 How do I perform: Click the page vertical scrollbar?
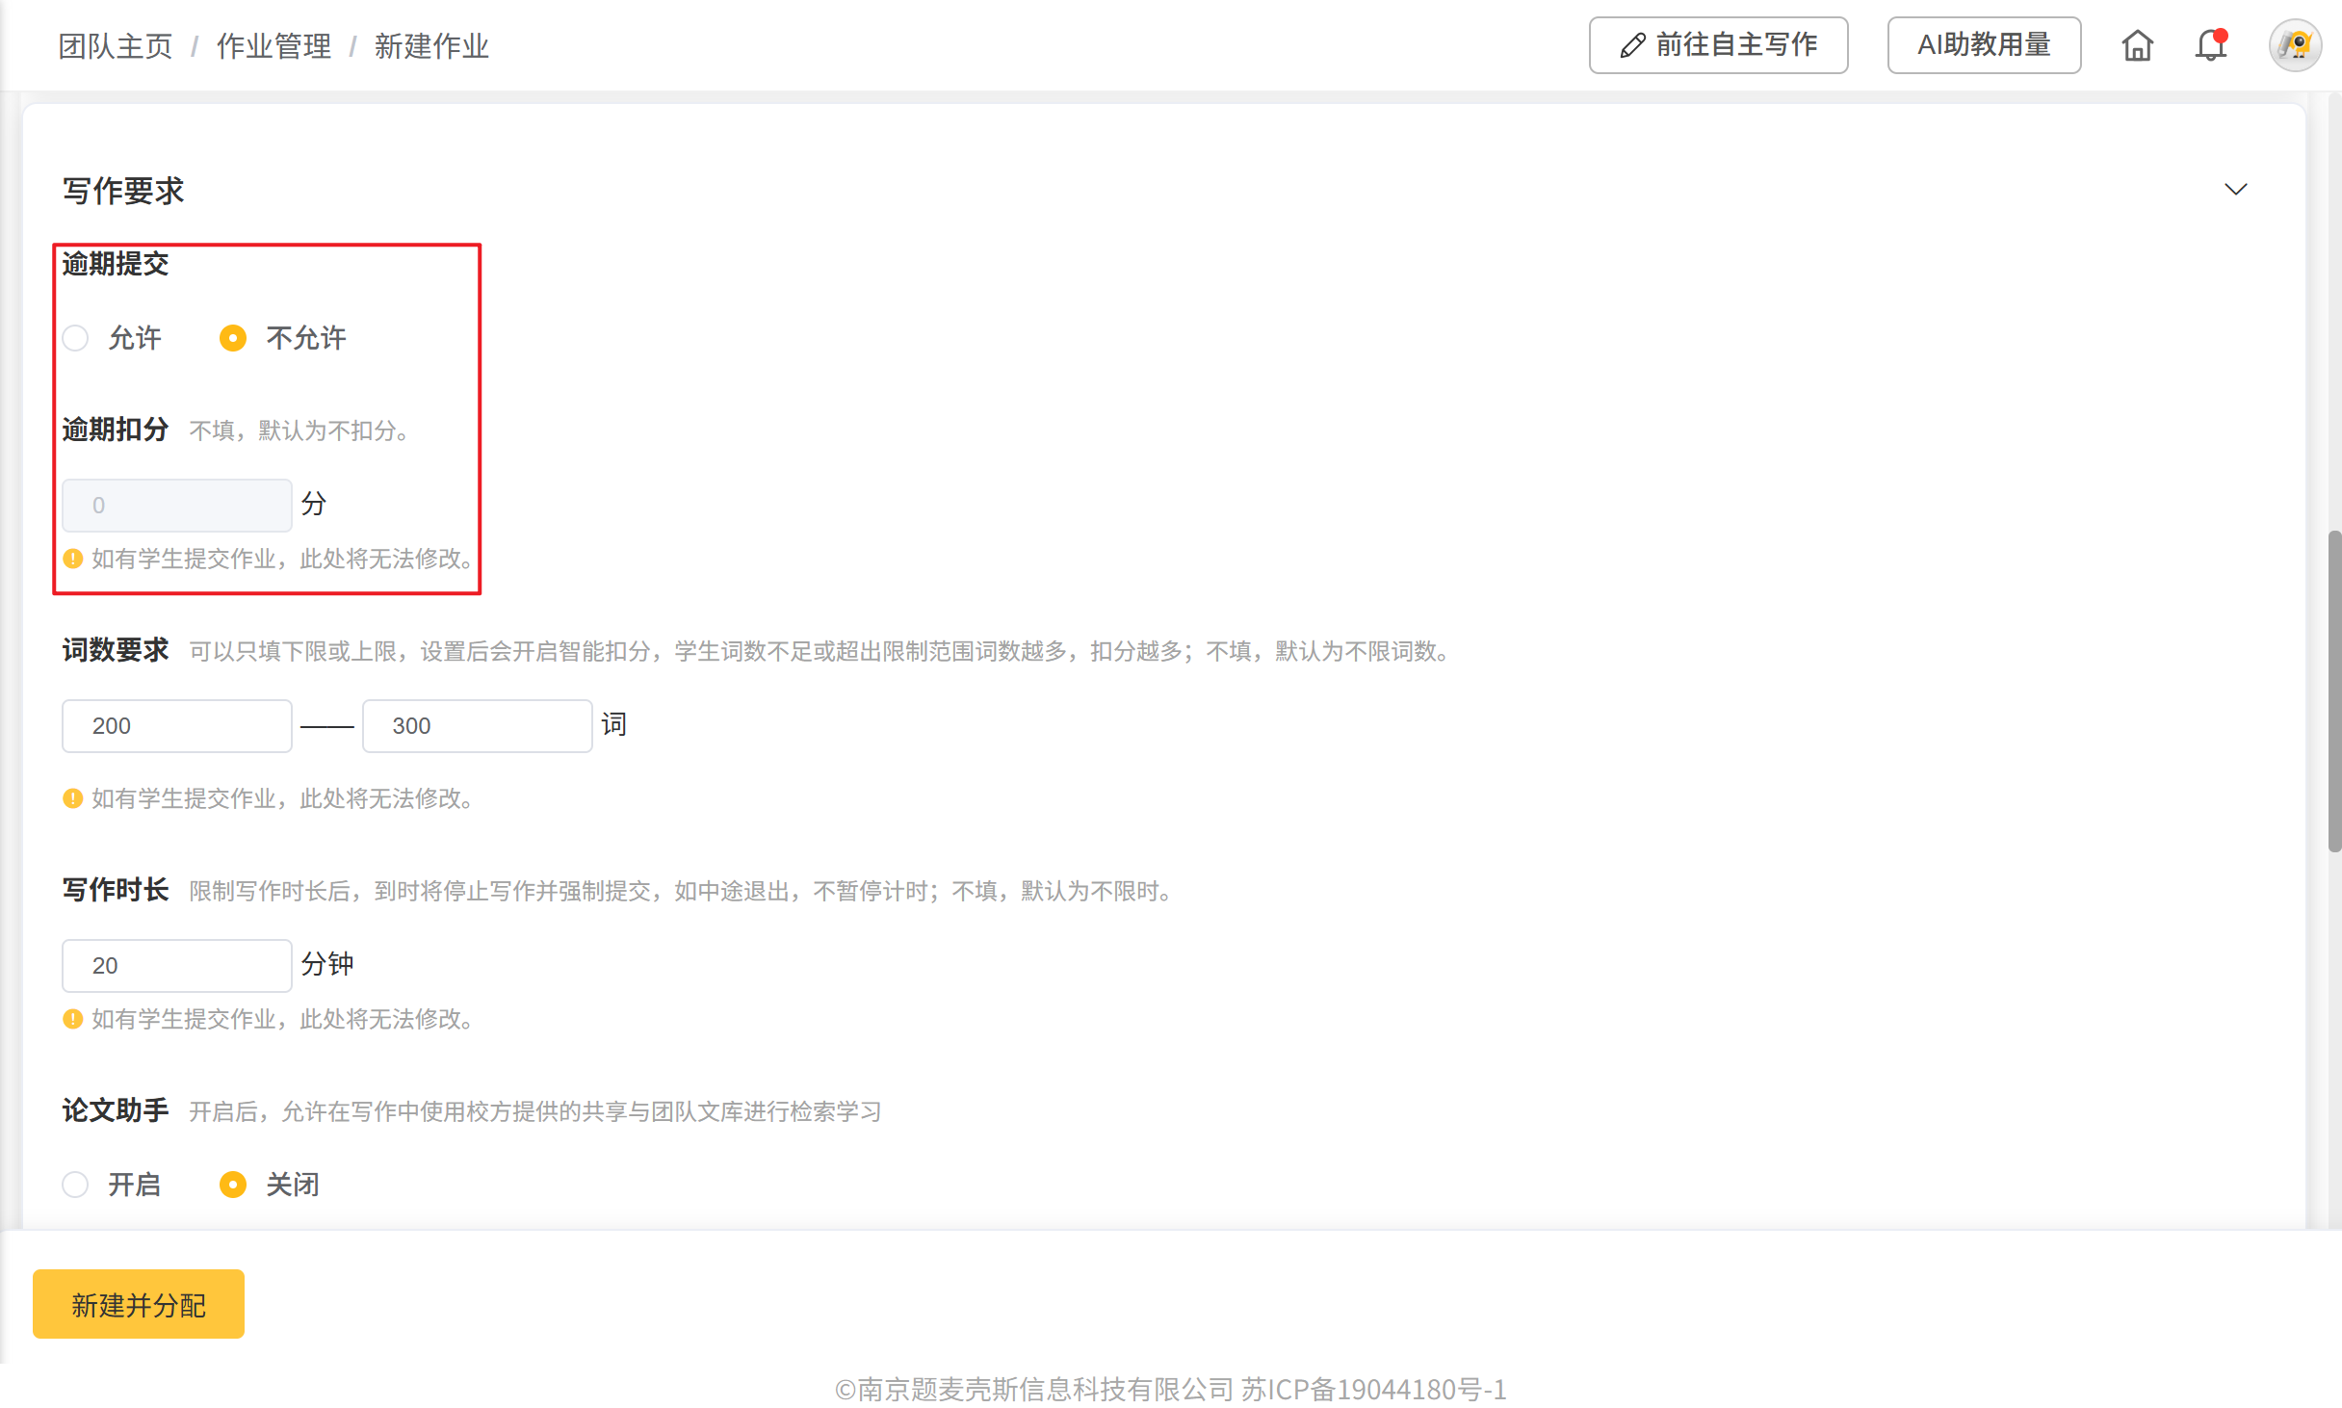tap(2333, 690)
